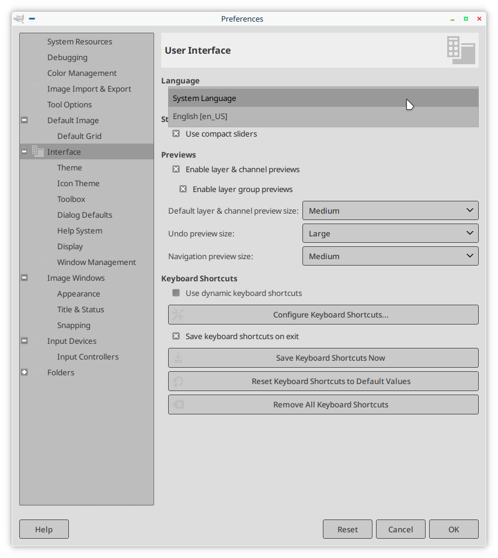Open Appearance preferences page
Viewport: 498px width, 558px height.
pos(79,294)
